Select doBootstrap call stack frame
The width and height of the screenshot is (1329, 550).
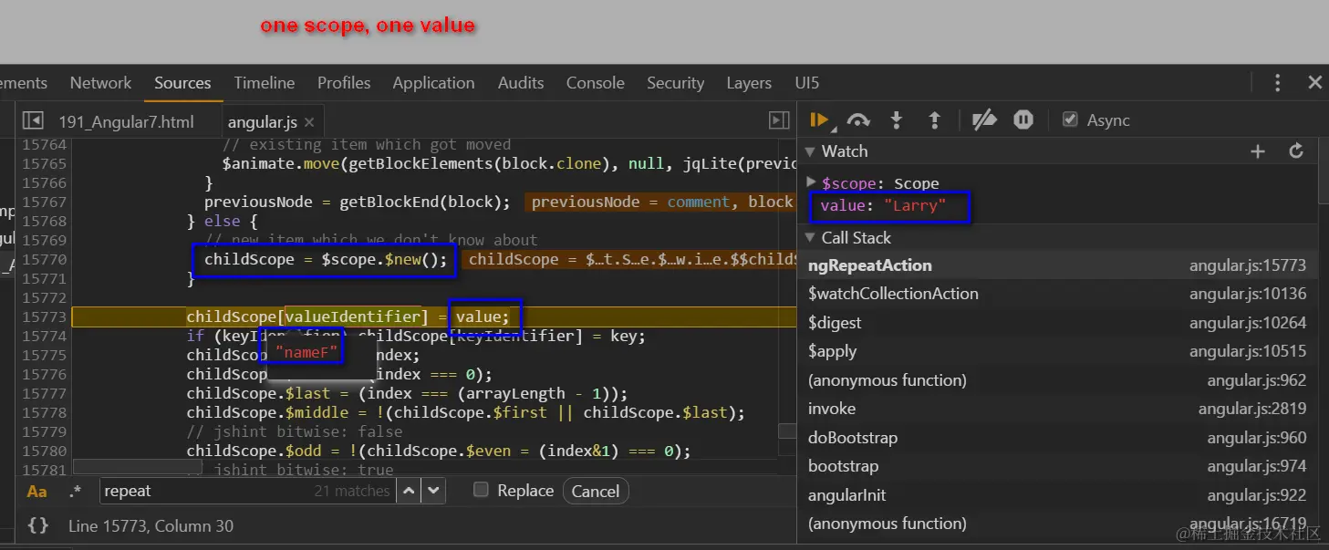(x=1057, y=438)
